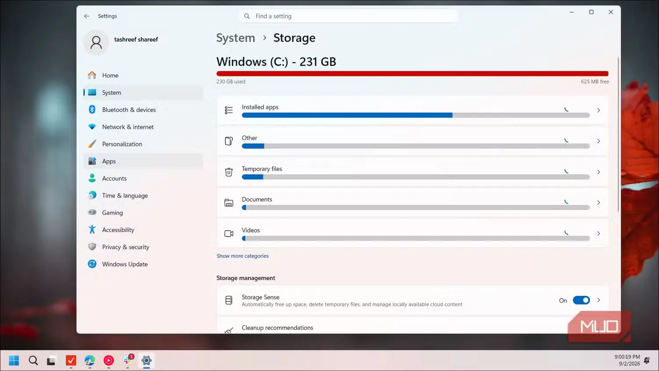659x371 pixels.
Task: Click the Time & language globe icon
Action: [92, 195]
